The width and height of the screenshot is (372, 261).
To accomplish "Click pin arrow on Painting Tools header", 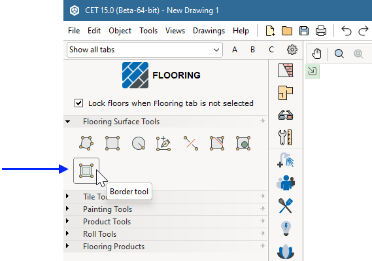I will tap(262, 208).
